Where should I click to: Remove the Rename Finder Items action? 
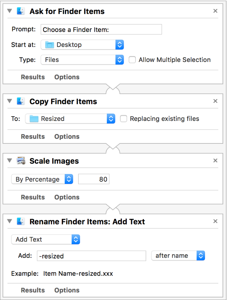(215, 221)
